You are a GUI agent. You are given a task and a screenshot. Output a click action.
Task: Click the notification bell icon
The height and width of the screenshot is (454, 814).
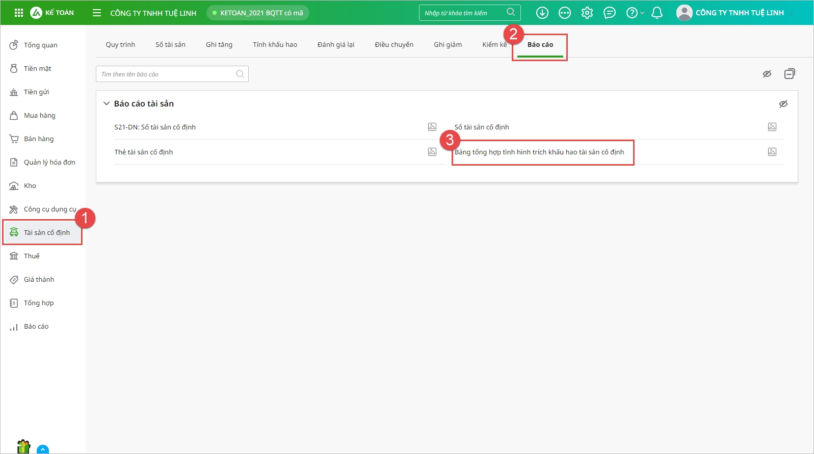pyautogui.click(x=657, y=13)
